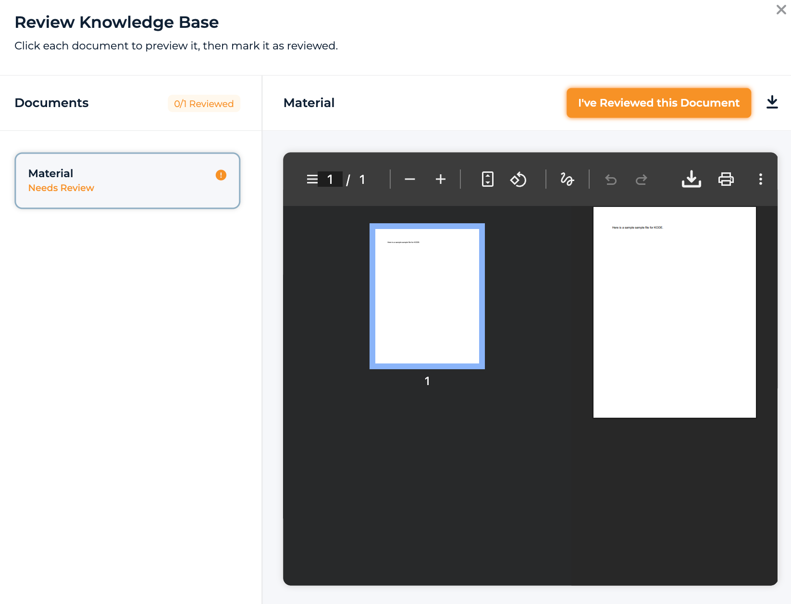Click the redo arrow in PDF toolbar
This screenshot has width=791, height=604.
tap(642, 180)
